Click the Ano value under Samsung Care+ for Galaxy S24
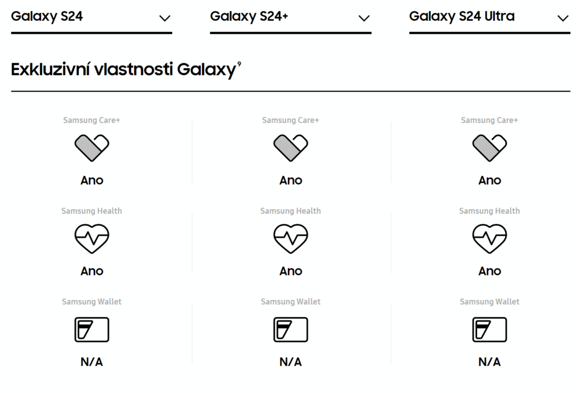The width and height of the screenshot is (576, 393). (92, 180)
